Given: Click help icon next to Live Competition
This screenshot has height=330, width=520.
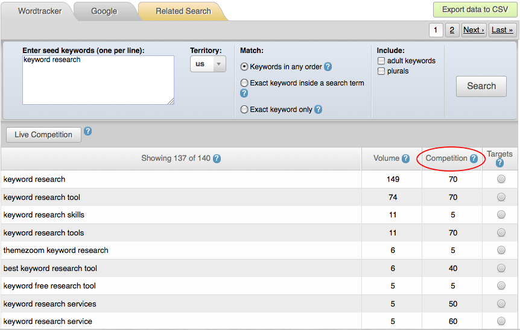Looking at the screenshot, I should click(87, 131).
